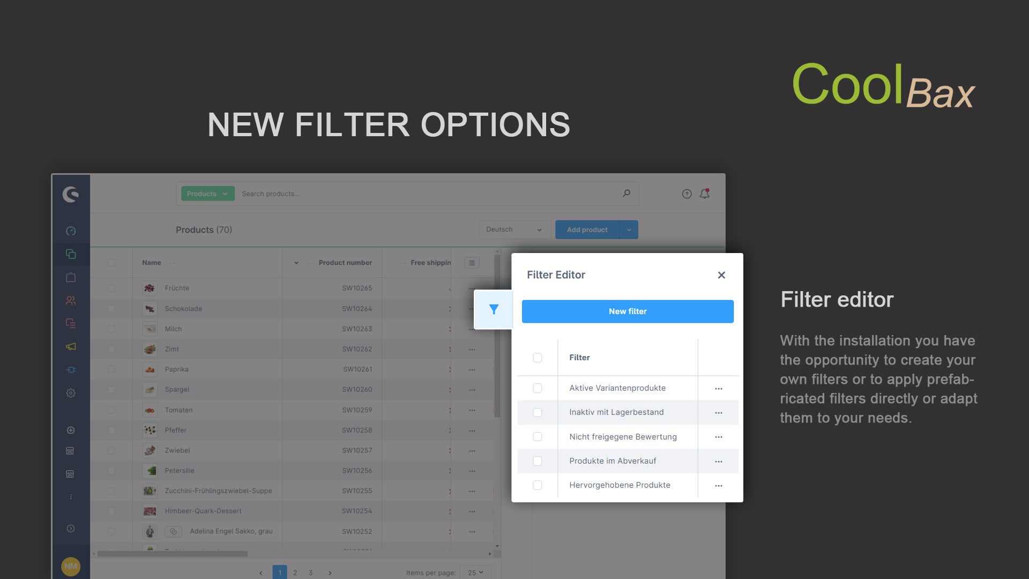Enable checkbox for Produkte im Abverkauf filter
This screenshot has height=579, width=1029.
(x=538, y=460)
